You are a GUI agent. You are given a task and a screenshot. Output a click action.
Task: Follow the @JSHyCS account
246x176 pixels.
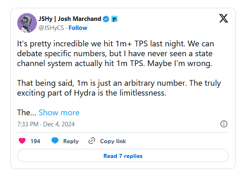78,28
